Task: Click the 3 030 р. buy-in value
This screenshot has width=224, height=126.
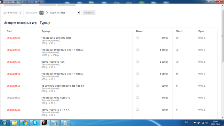Action: point(164,62)
